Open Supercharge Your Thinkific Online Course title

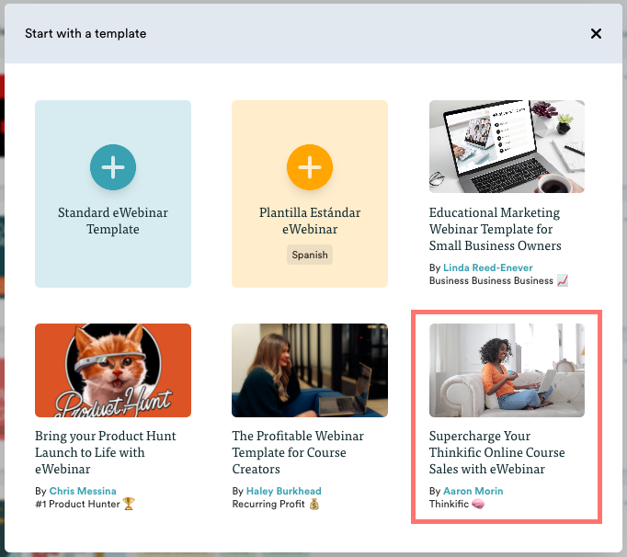click(x=497, y=452)
